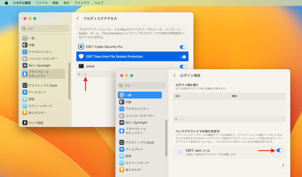Click the 検索 search field
The width and height of the screenshot is (302, 177).
coord(44,29)
